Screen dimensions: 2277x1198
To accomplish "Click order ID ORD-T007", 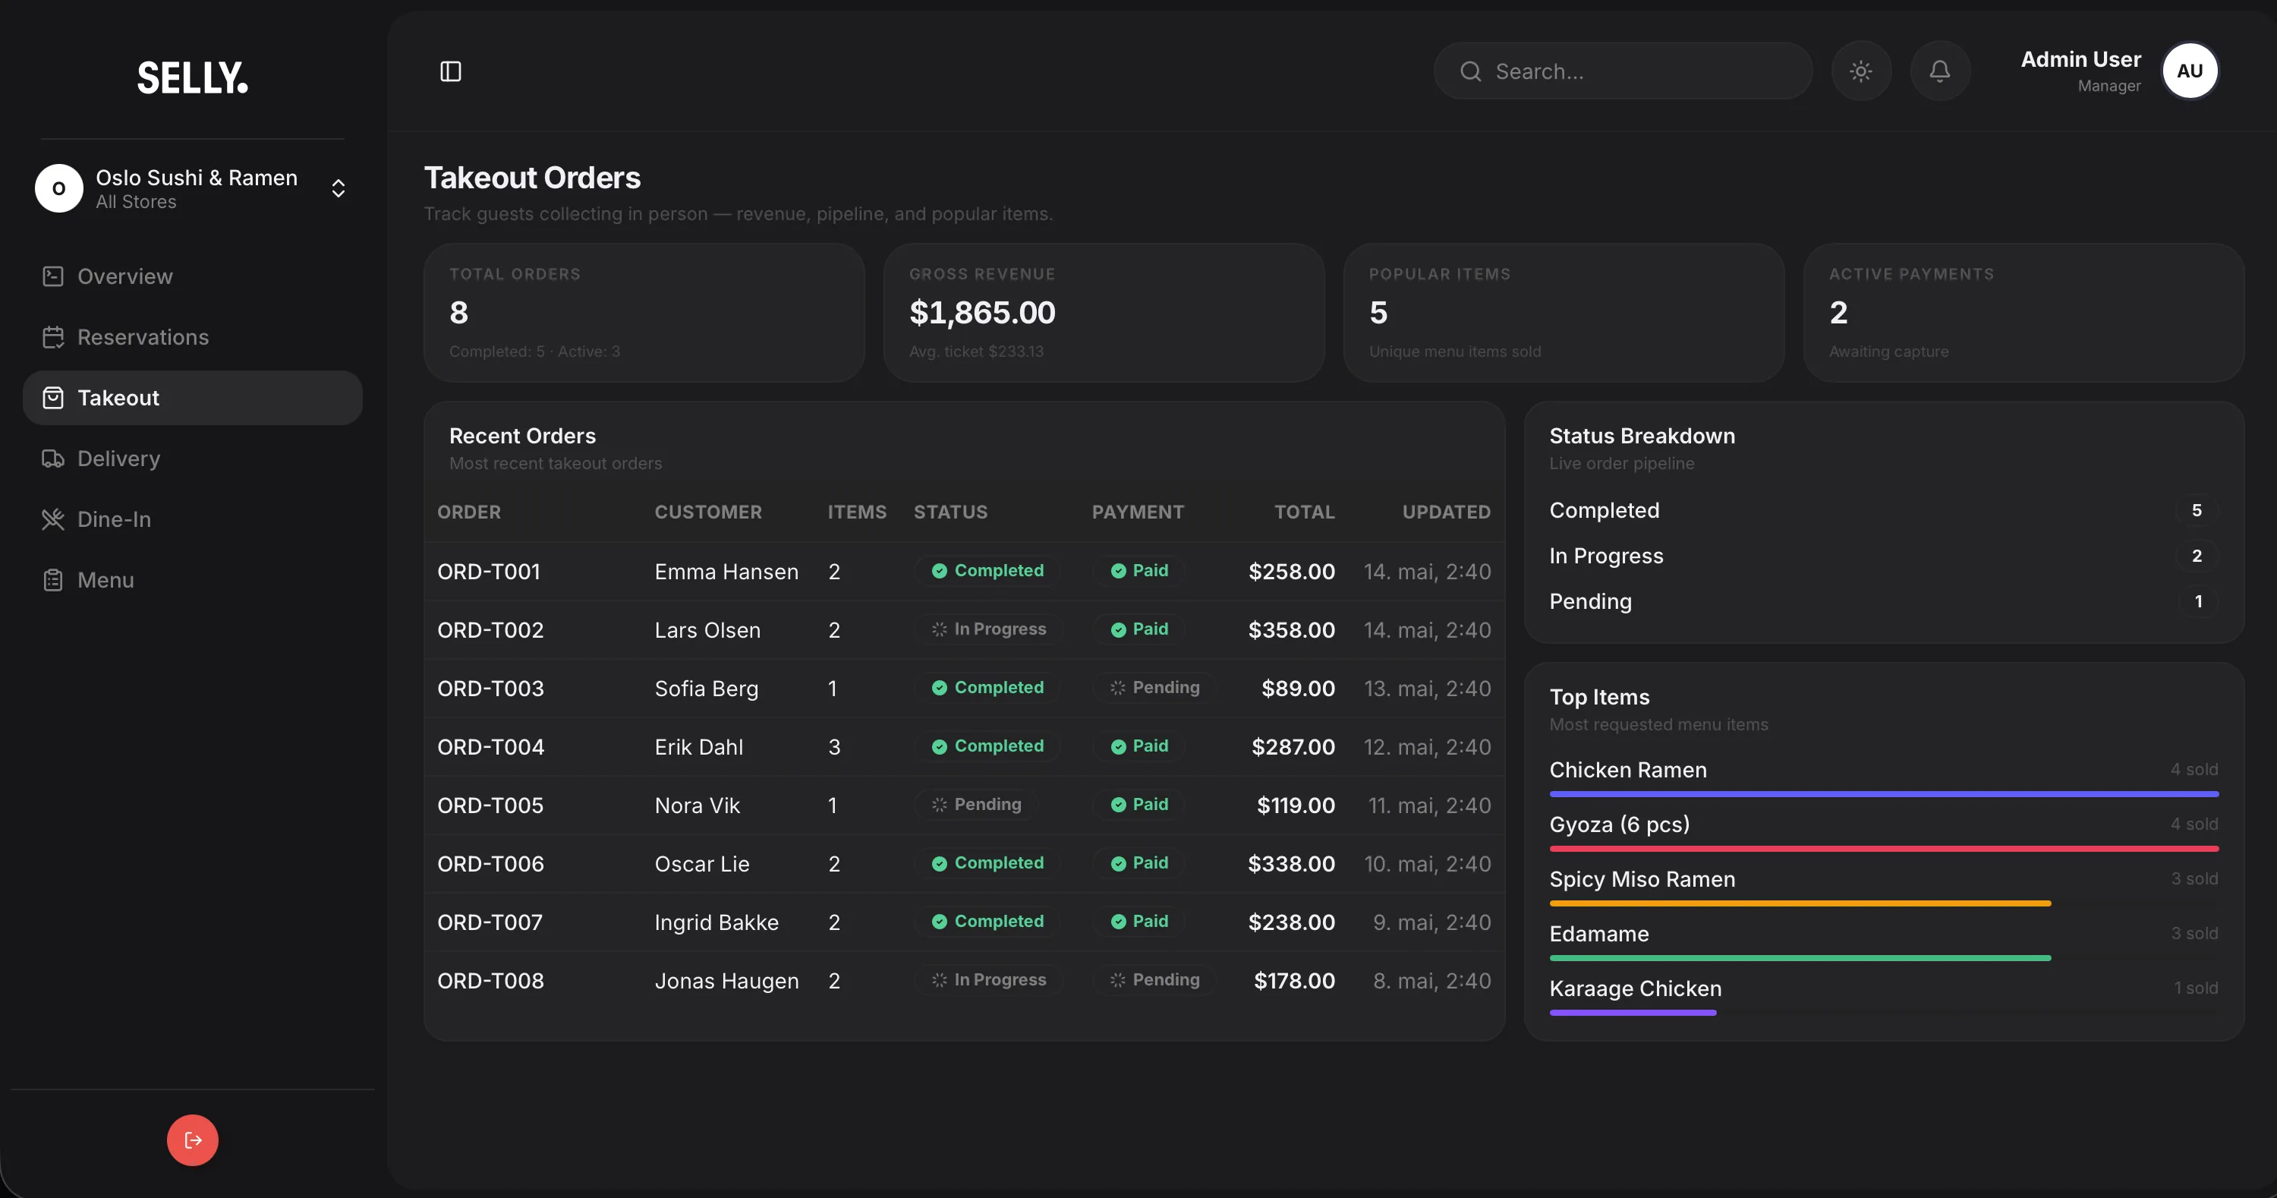I will tap(490, 922).
